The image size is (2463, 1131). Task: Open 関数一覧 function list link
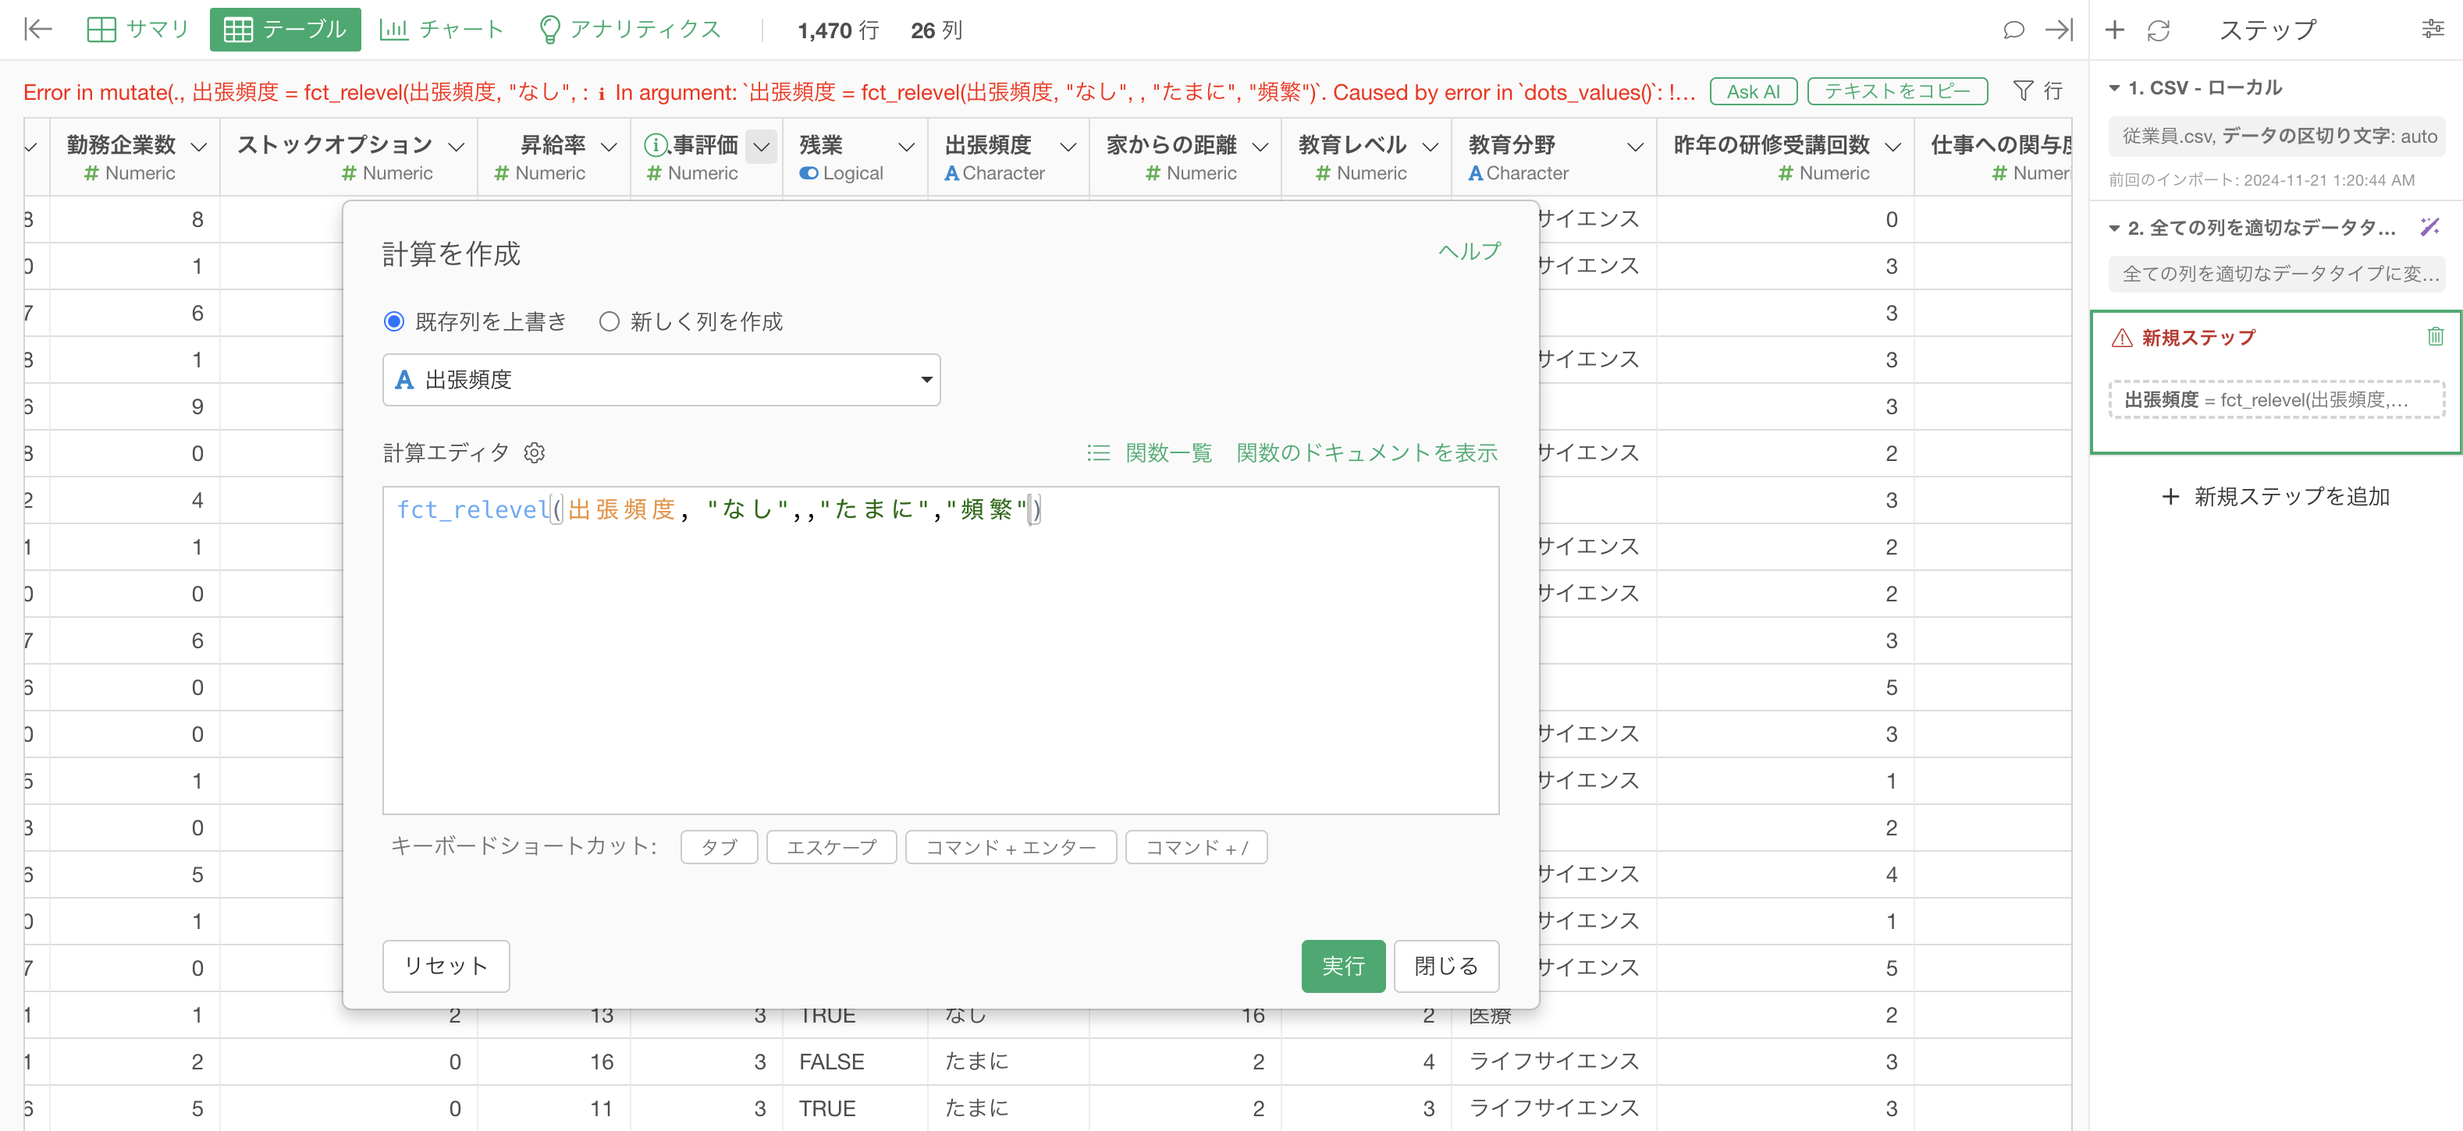1168,452
